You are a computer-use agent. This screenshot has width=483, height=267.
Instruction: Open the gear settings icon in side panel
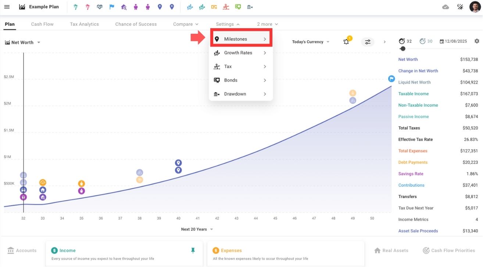click(x=477, y=41)
